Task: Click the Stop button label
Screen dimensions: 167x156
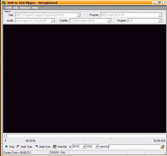Action: coord(12,147)
